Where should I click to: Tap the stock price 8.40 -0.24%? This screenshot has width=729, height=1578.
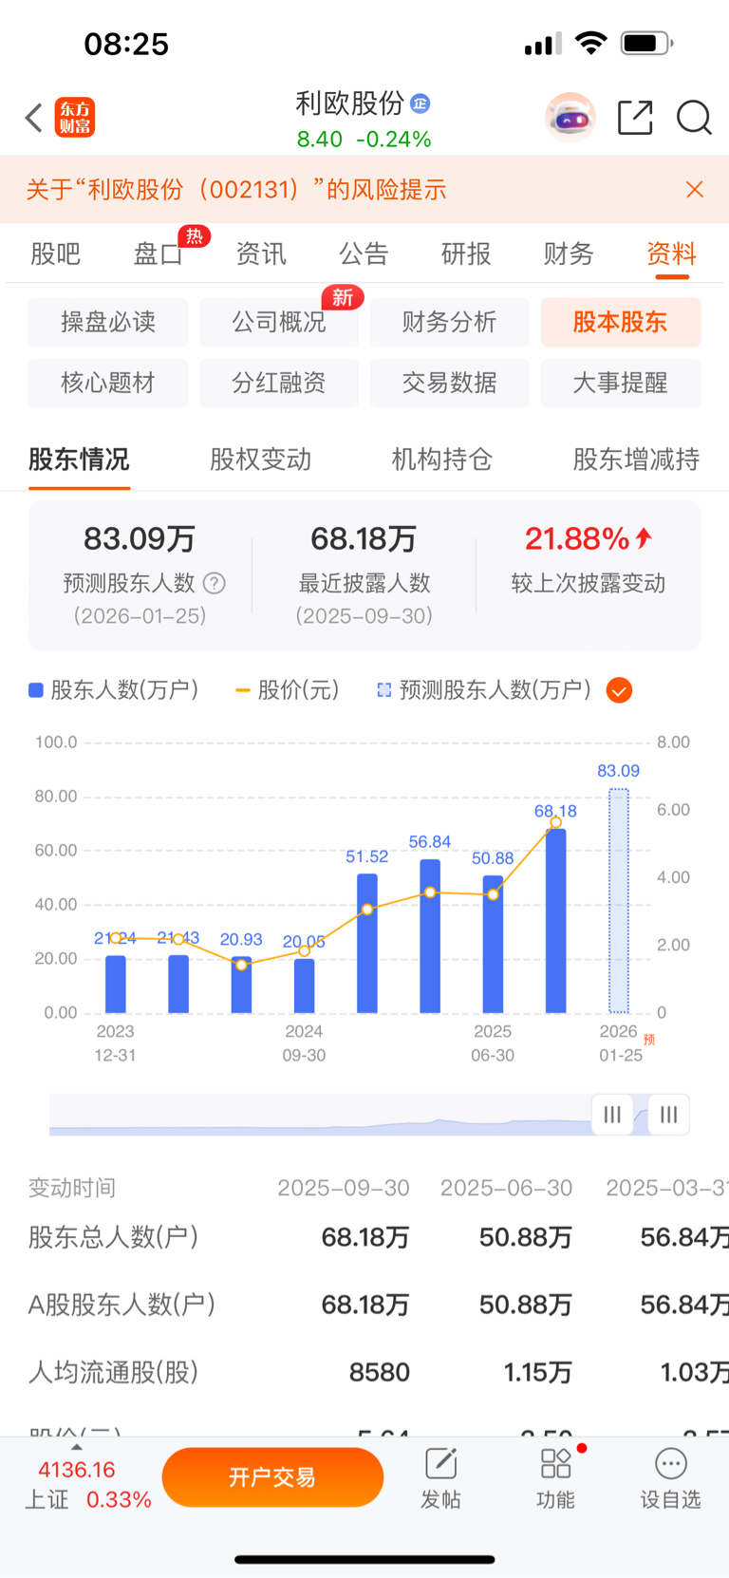pyautogui.click(x=364, y=140)
